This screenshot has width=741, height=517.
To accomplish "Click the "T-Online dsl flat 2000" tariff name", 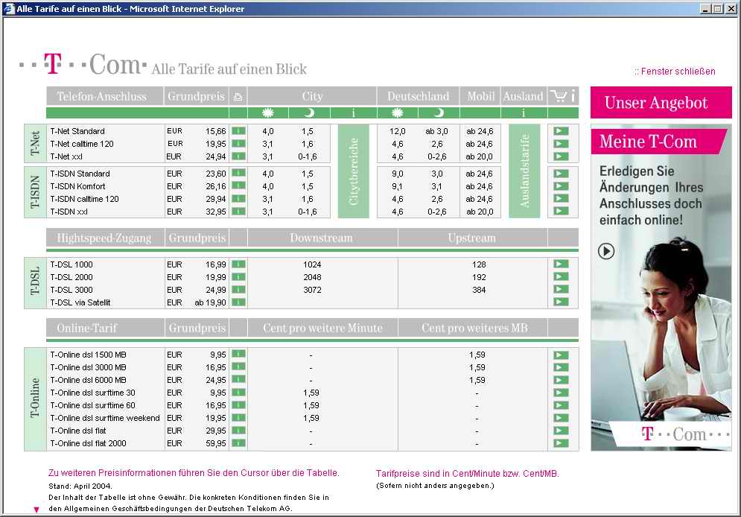I will click(x=88, y=443).
